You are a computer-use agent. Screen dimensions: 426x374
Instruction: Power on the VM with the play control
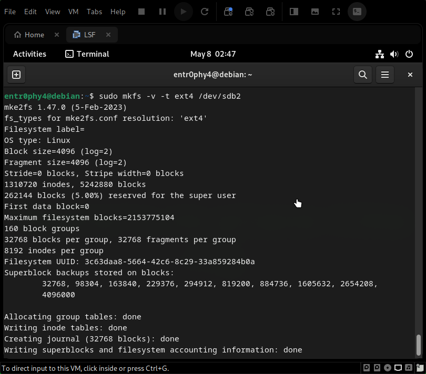click(183, 12)
